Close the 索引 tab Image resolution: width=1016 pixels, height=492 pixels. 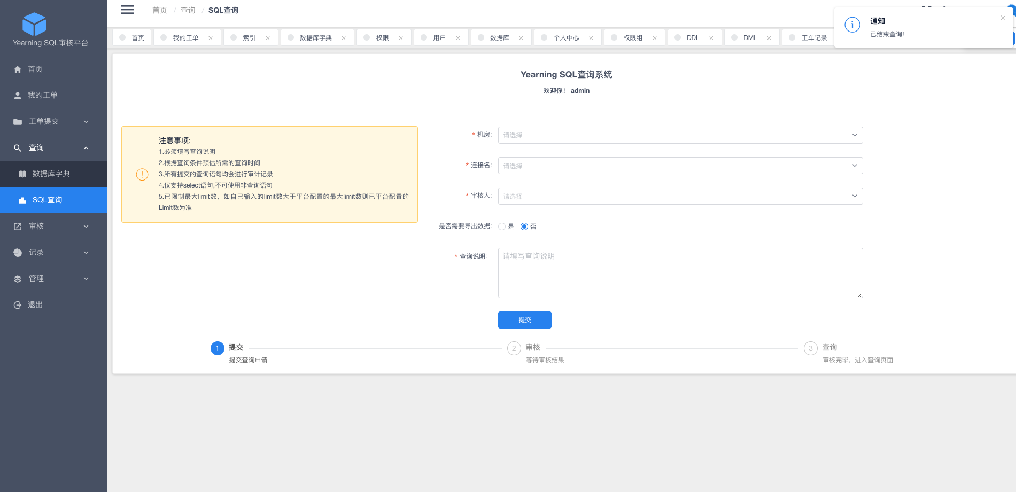tap(268, 38)
